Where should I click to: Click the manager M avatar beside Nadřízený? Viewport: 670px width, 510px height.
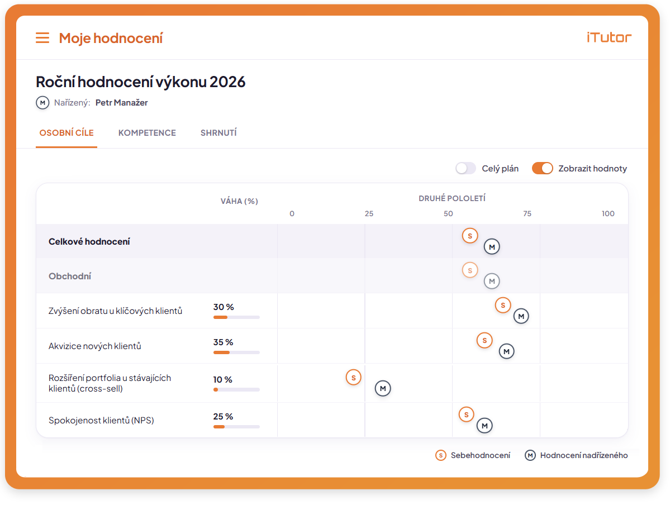point(42,103)
